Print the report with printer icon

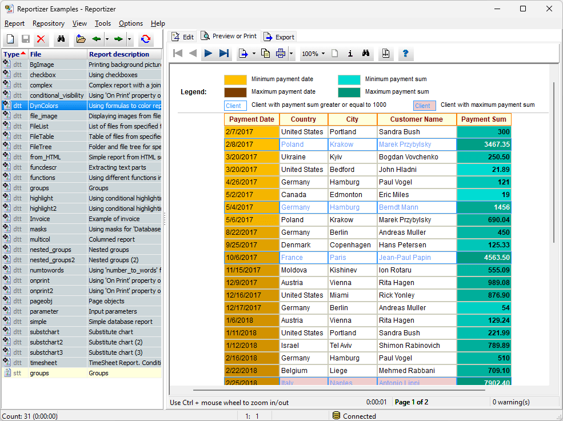coord(281,54)
